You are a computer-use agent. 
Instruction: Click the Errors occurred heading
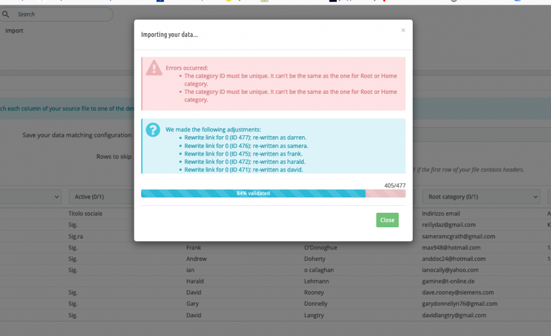coord(187,68)
